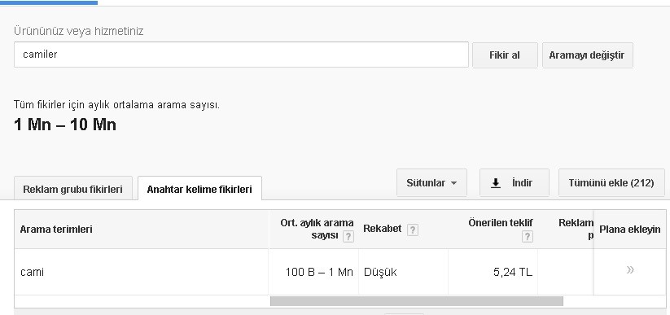Image resolution: width=670 pixels, height=315 pixels.
Task: Open help icon for Ort. aylık arama sayısı
Action: pyautogui.click(x=348, y=237)
